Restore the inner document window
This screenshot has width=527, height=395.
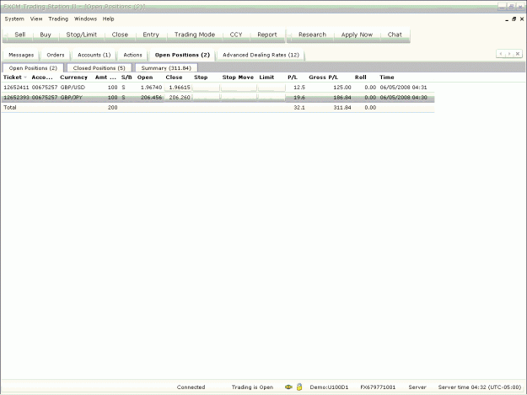pyautogui.click(x=514, y=19)
